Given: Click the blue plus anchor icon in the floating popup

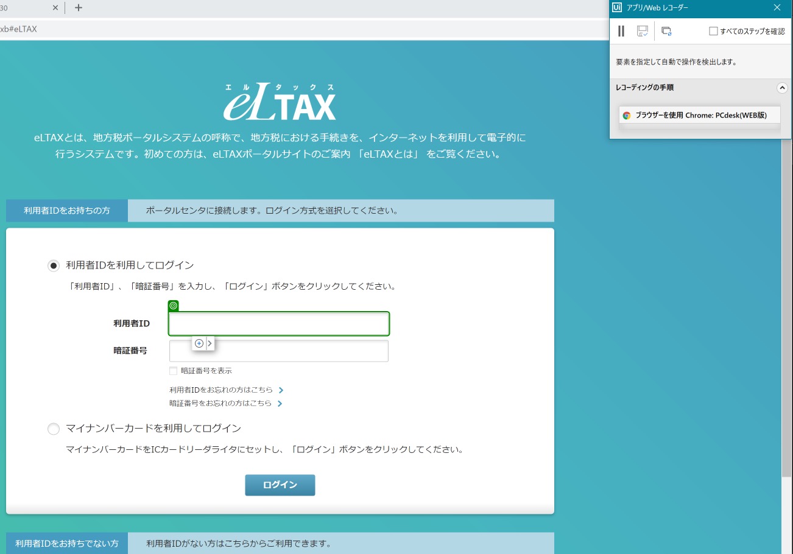Looking at the screenshot, I should tap(199, 343).
